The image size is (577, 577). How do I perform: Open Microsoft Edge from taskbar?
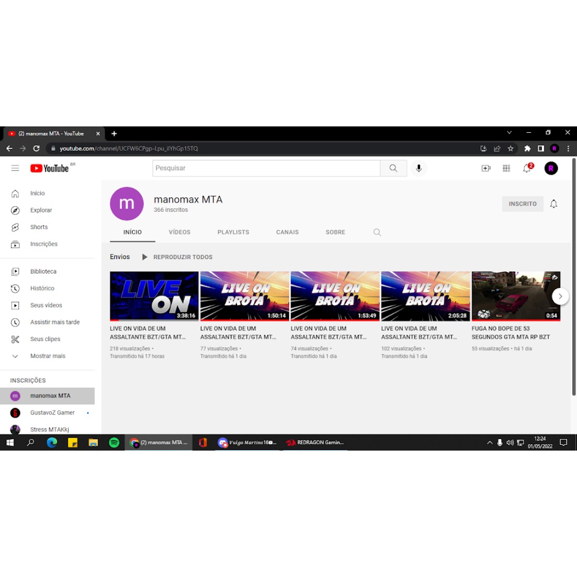pyautogui.click(x=52, y=442)
